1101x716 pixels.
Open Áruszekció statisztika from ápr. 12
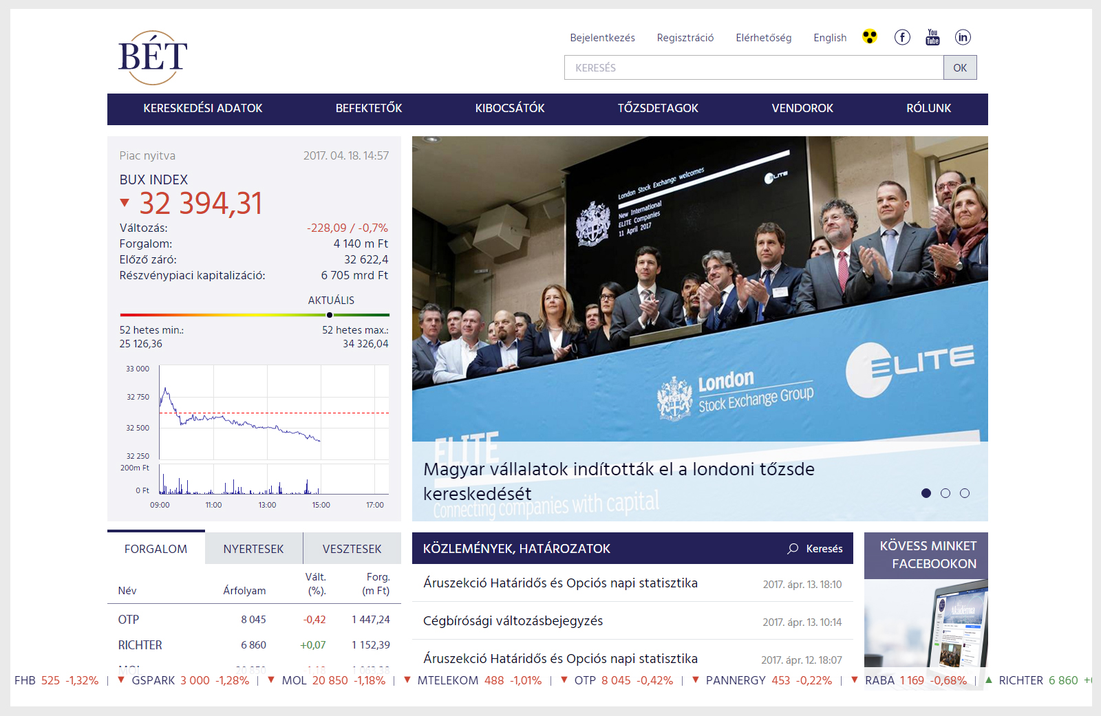[560, 659]
